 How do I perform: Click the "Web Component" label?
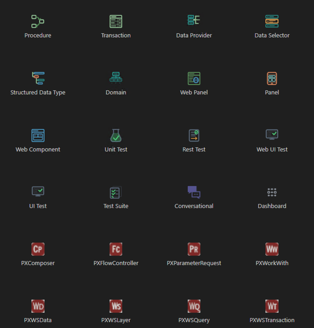click(38, 150)
